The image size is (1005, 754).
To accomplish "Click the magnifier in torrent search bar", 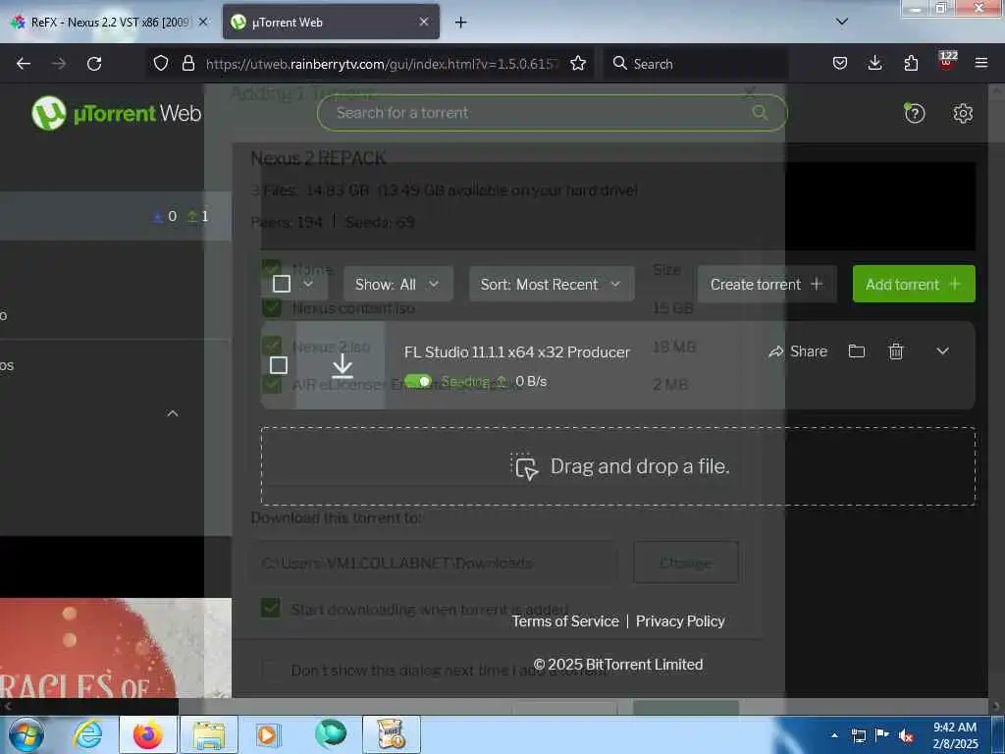I will click(x=760, y=113).
